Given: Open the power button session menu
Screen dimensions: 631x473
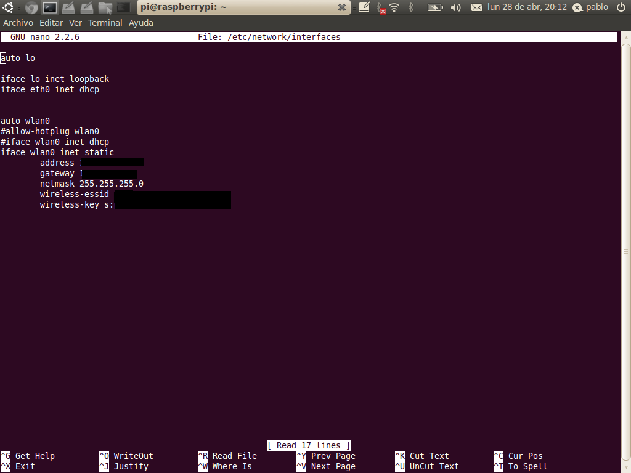Looking at the screenshot, I should click(621, 7).
